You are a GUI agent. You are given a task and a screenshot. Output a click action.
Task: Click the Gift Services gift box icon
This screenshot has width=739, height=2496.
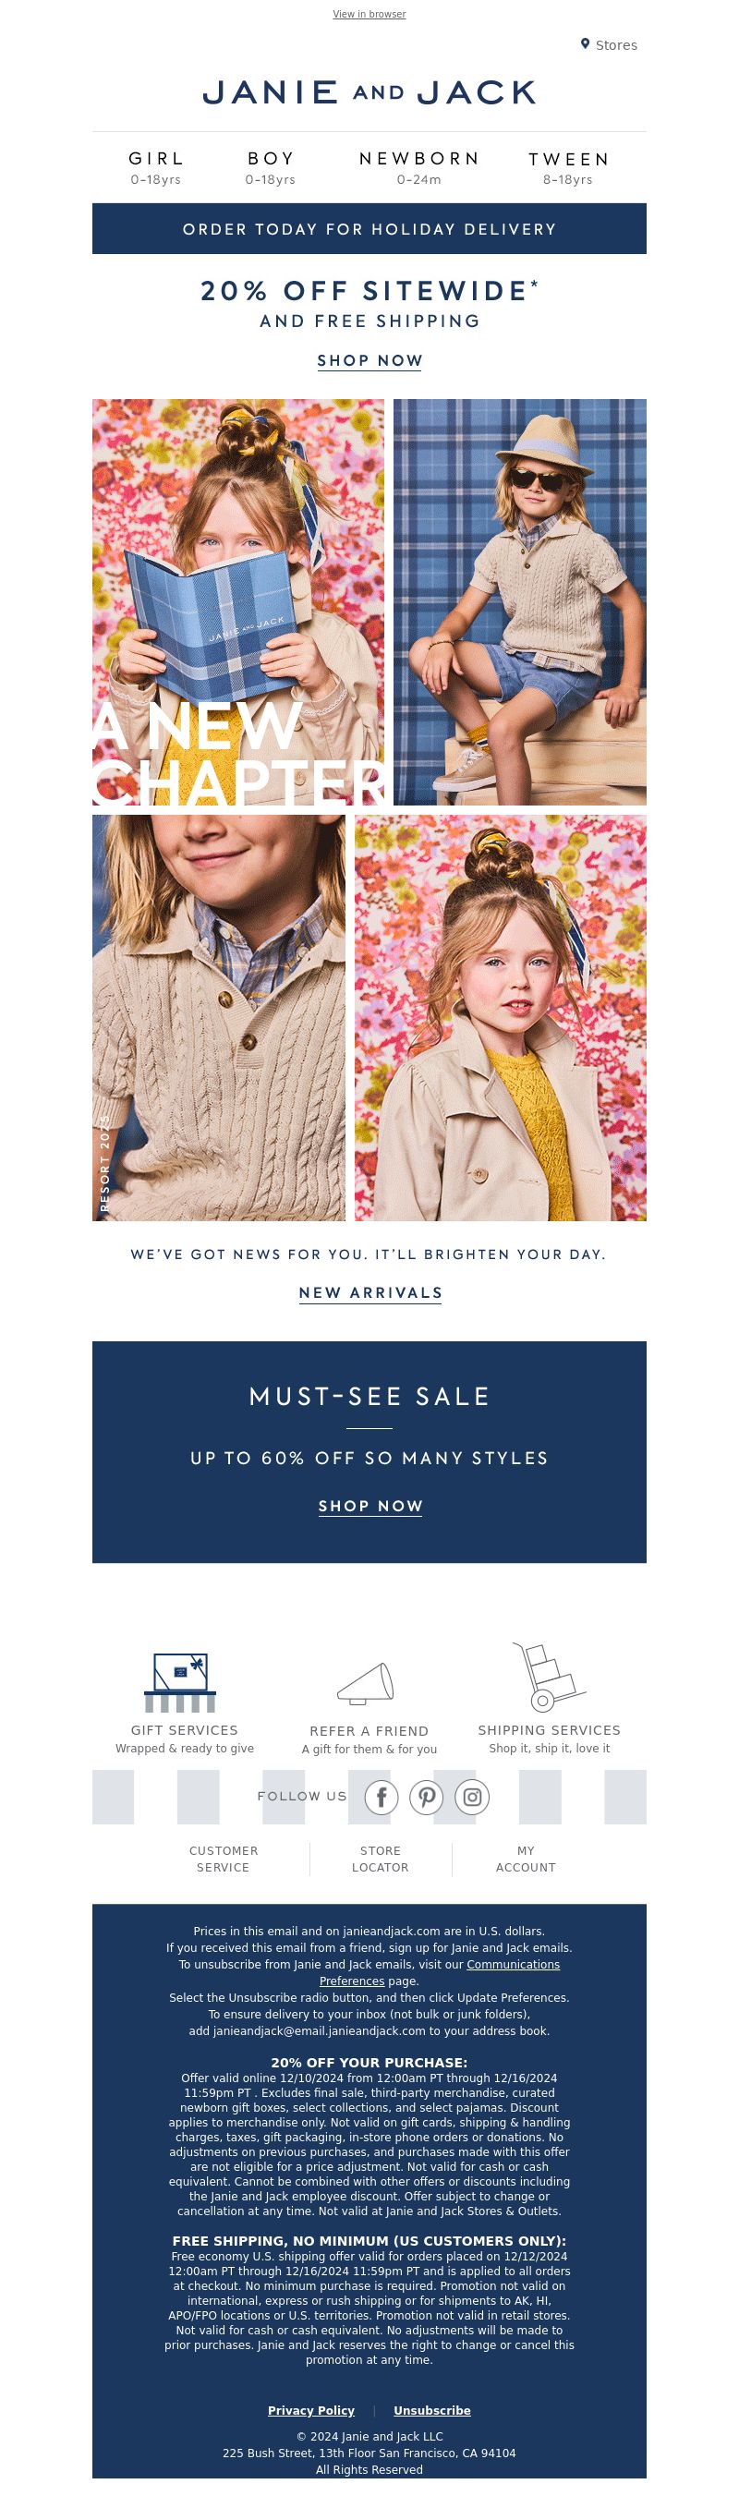pyautogui.click(x=180, y=1683)
